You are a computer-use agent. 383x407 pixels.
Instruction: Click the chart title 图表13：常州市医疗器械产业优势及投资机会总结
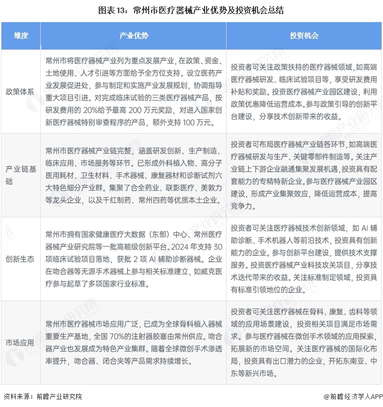coord(191,11)
